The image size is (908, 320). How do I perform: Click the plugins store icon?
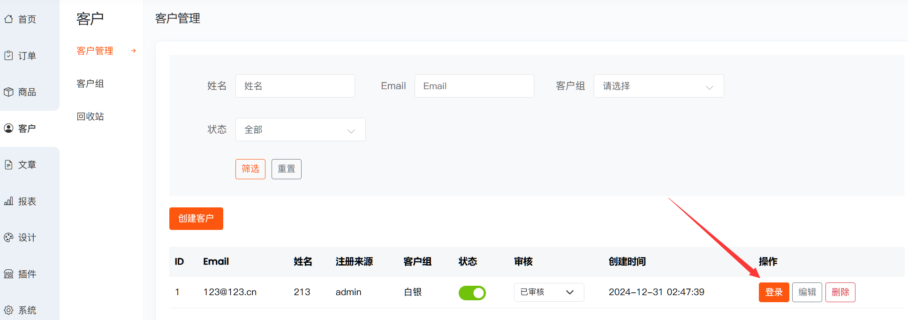click(x=8, y=274)
